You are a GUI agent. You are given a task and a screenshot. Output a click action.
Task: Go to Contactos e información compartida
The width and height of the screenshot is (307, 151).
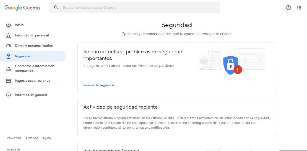pyautogui.click(x=34, y=68)
